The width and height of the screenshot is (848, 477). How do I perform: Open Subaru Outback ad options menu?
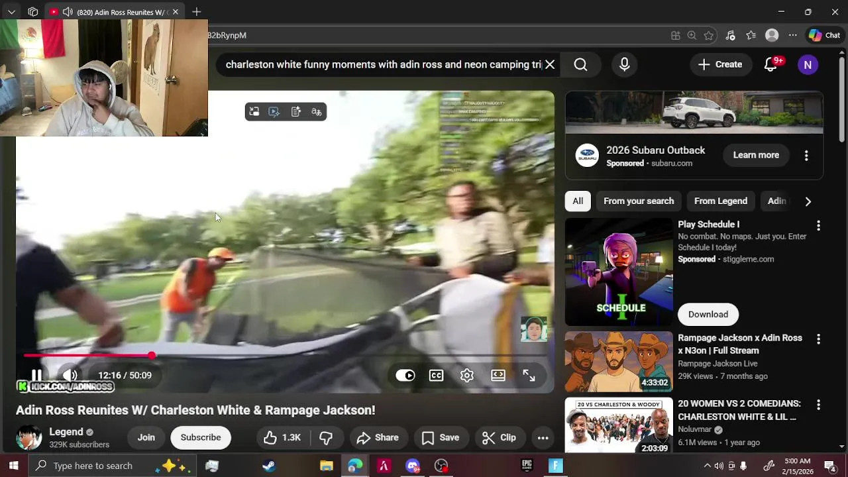click(x=806, y=156)
